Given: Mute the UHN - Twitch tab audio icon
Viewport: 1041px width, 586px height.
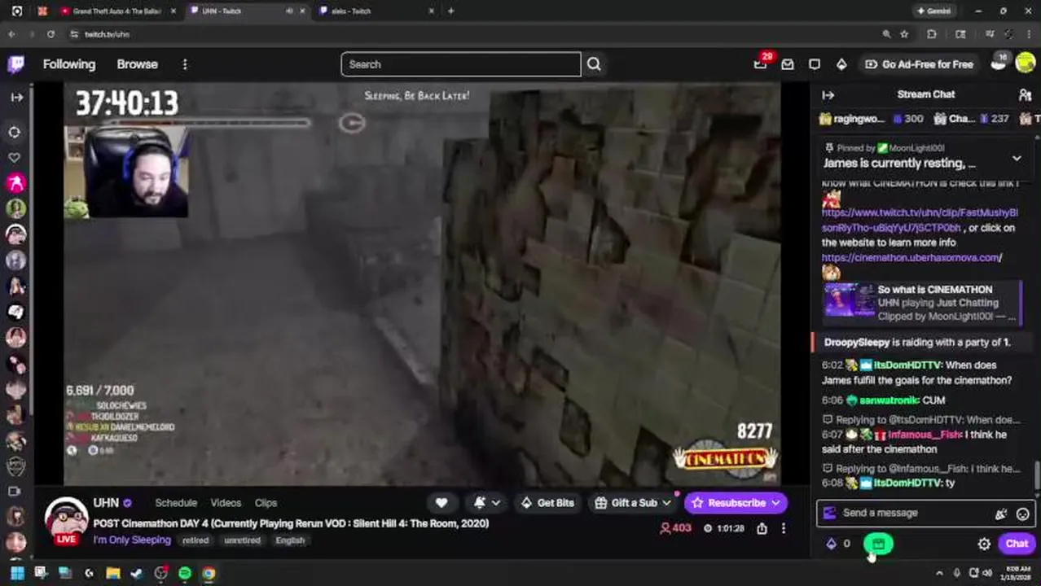Looking at the screenshot, I should pyautogui.click(x=289, y=11).
